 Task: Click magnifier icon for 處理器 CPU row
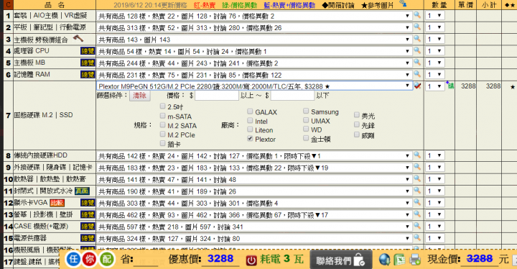(417, 50)
